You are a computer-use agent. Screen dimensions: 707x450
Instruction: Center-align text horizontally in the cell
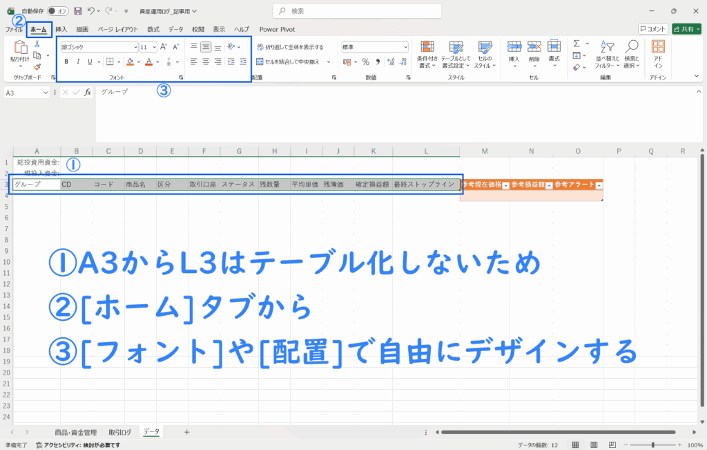click(x=206, y=62)
